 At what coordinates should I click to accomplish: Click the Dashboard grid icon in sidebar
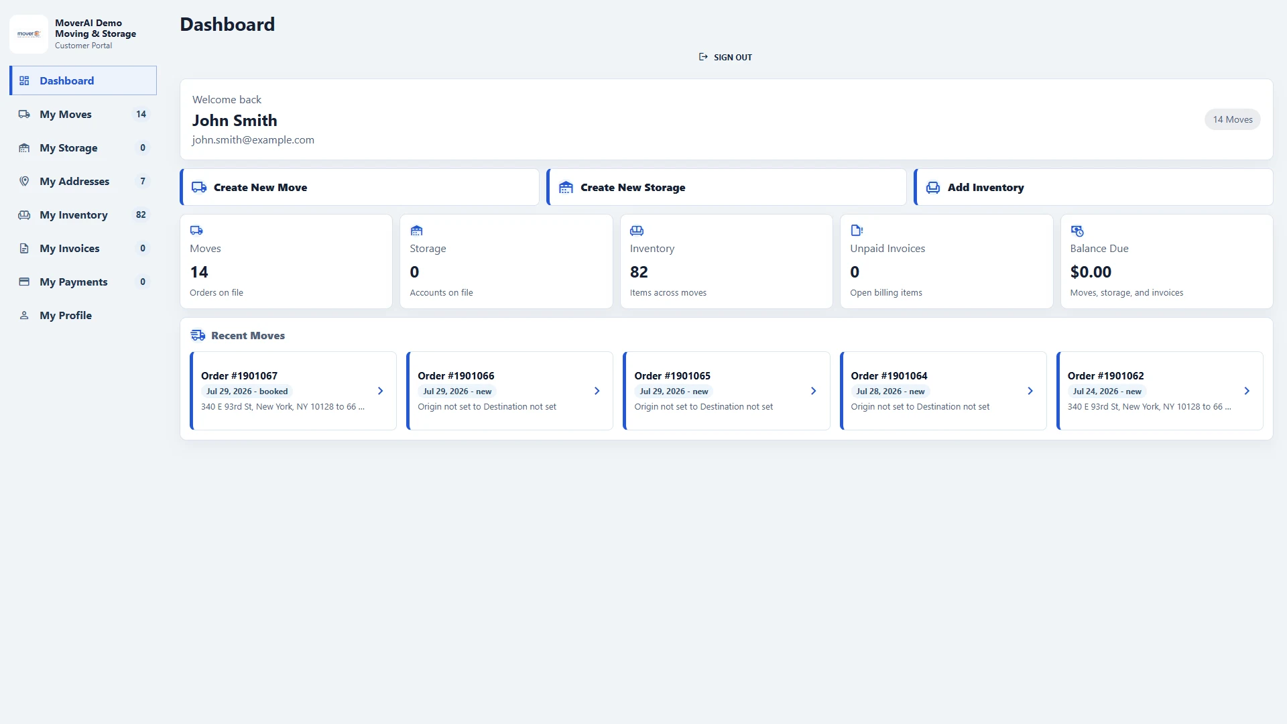(24, 80)
